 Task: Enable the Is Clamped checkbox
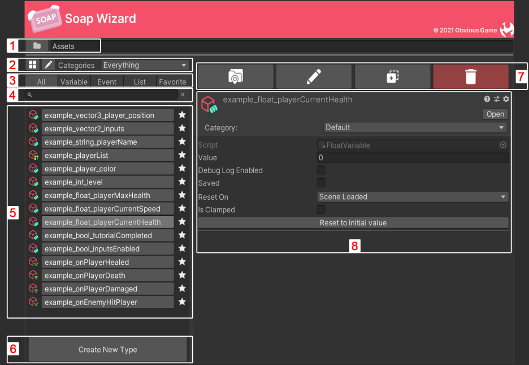[x=321, y=210]
